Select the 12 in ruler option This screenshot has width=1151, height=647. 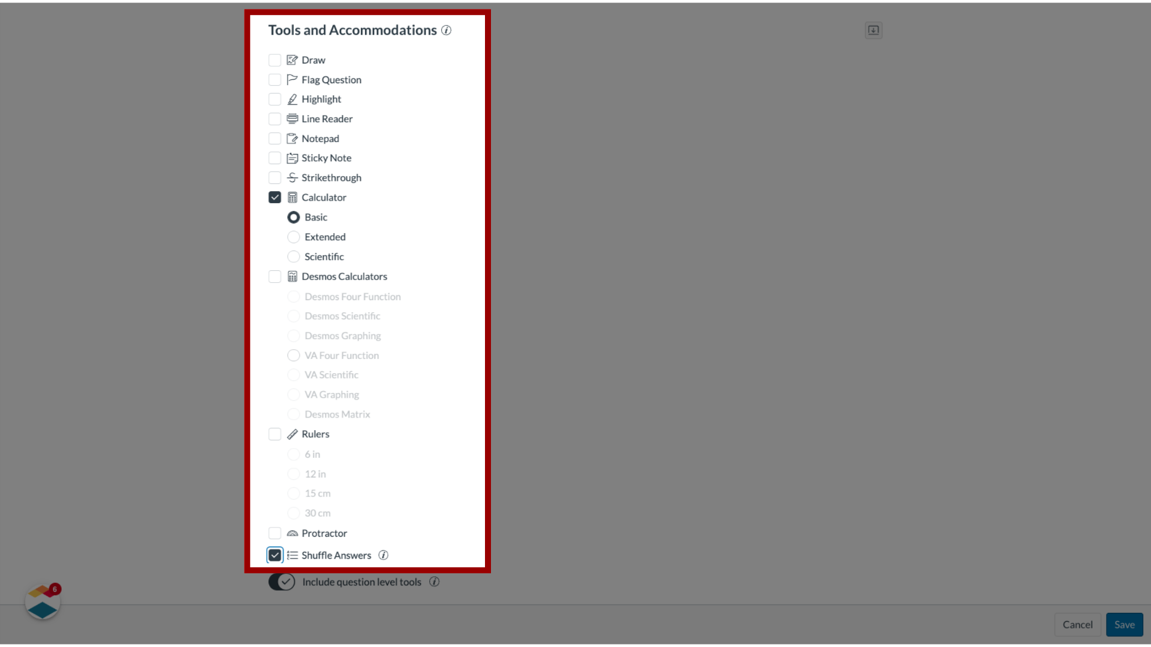pyautogui.click(x=293, y=473)
